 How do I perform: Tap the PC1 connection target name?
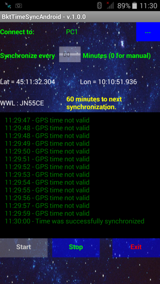coord(72,32)
